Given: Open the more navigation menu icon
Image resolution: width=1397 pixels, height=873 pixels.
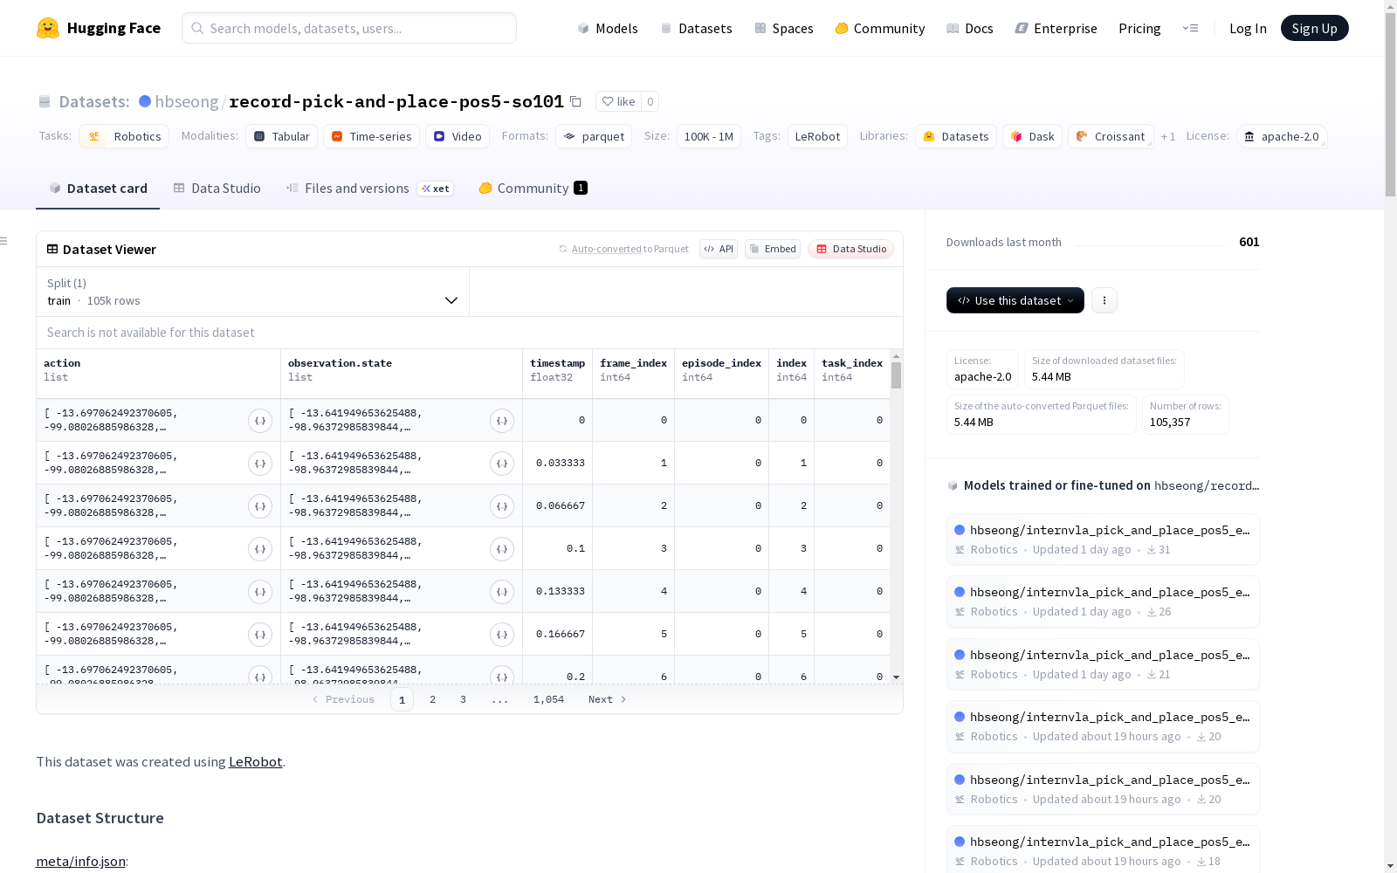Looking at the screenshot, I should [1190, 28].
